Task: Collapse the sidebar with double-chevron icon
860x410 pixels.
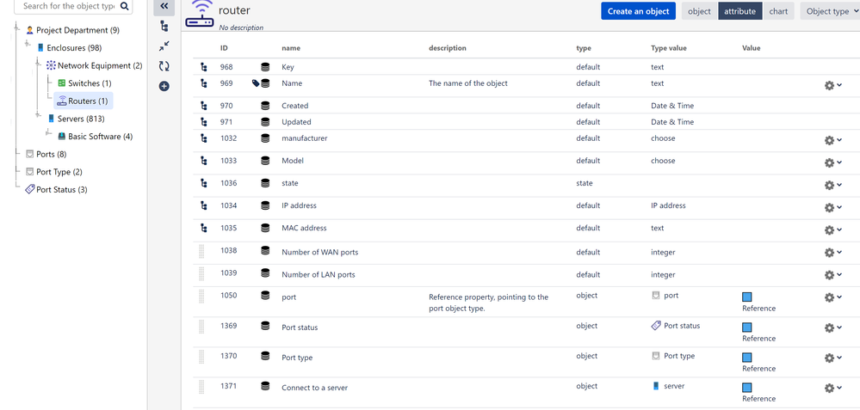Action: pos(164,6)
